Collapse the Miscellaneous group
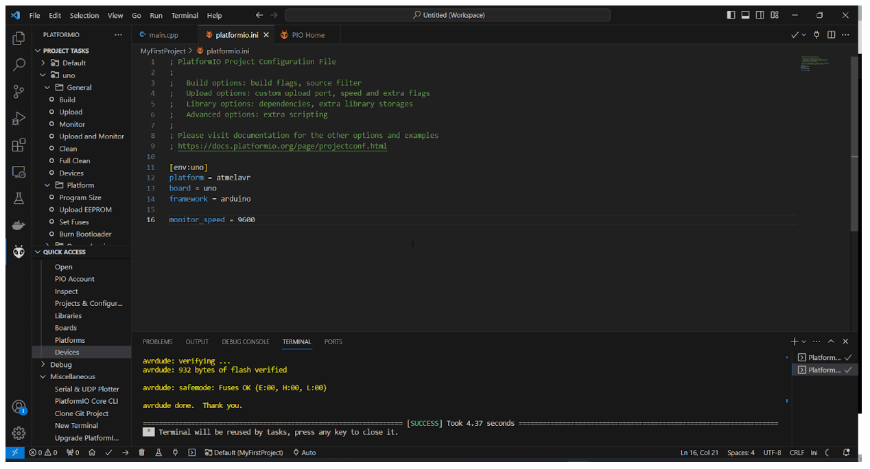Screen dimensions: 870x469 pyautogui.click(x=43, y=377)
